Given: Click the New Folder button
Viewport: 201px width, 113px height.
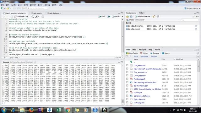Looking at the screenshot, I should [x=132, y=53].
